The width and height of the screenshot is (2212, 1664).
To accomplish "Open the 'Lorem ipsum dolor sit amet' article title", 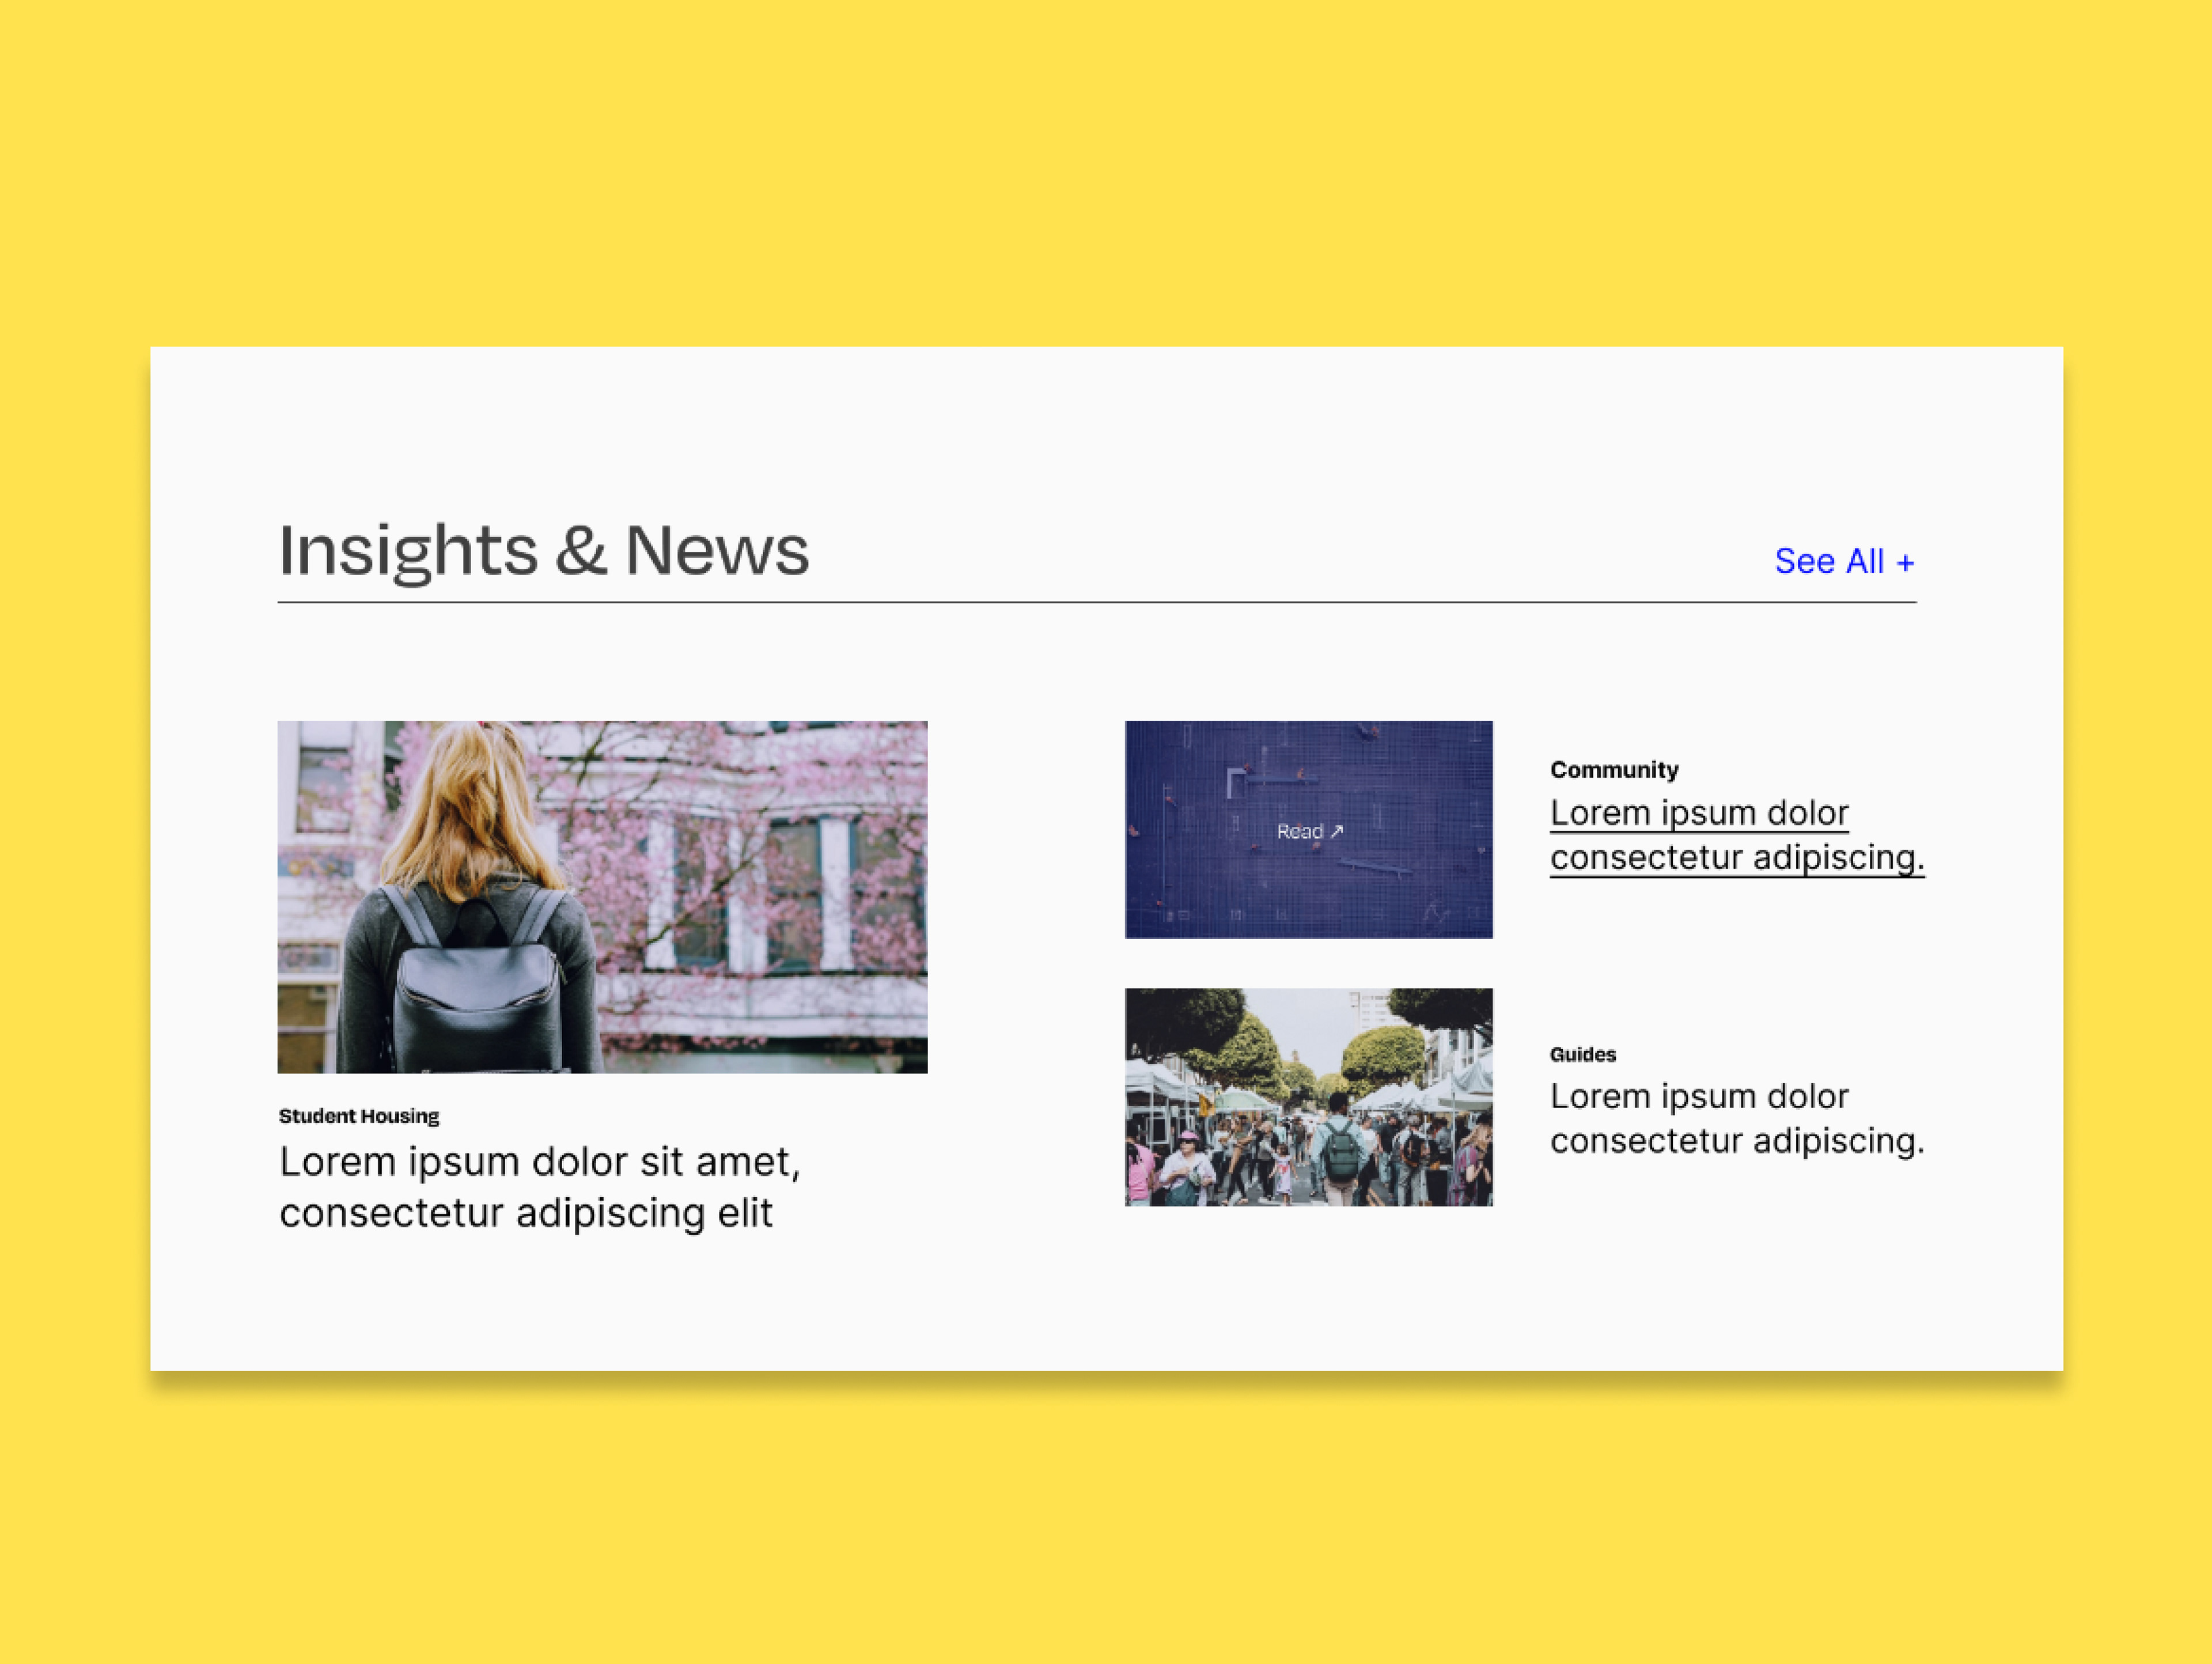I will point(540,1187).
